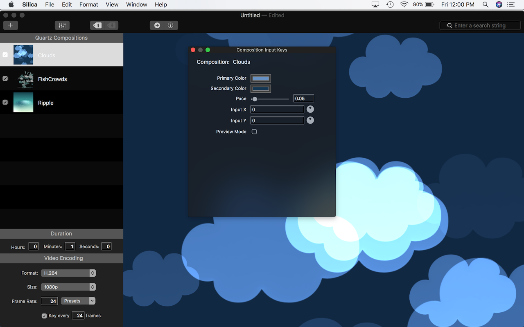Click the Secondary Color swatch
The width and height of the screenshot is (524, 327).
tap(261, 88)
